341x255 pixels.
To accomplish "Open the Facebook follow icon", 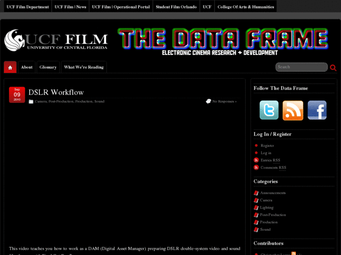I will 317,110.
